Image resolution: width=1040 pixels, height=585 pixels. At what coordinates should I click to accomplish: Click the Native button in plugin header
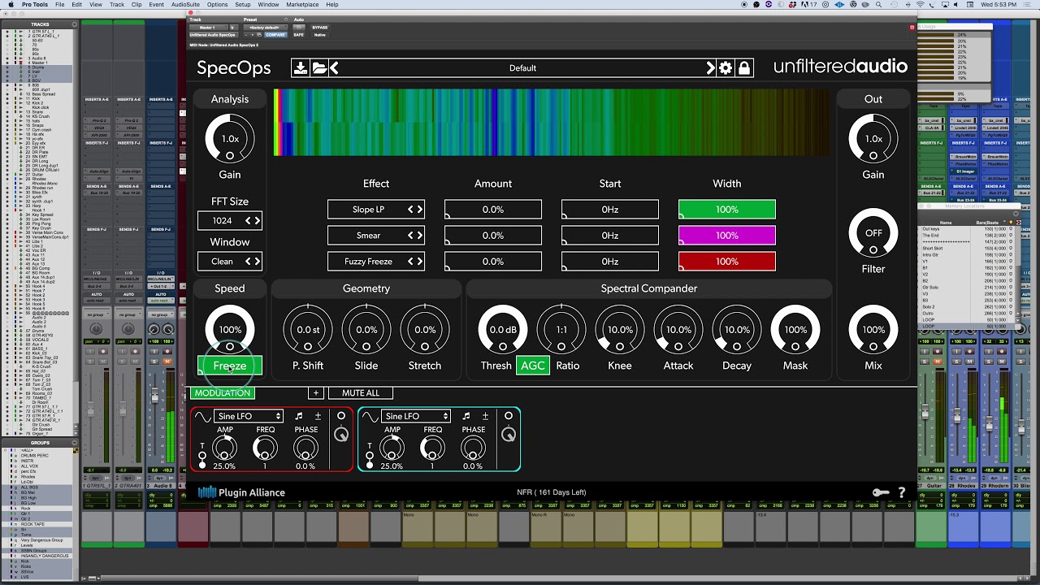[320, 35]
